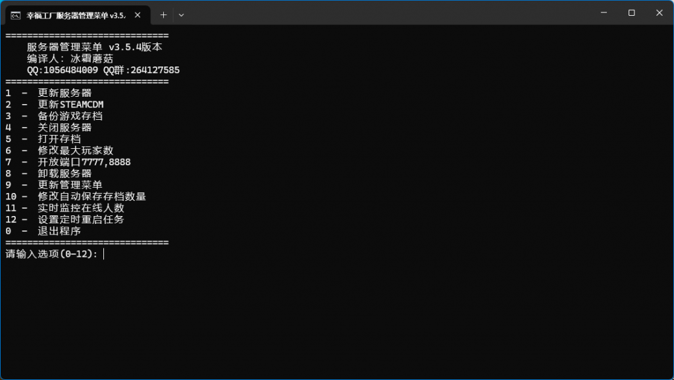Expand the new tab profile dropdown chevron
This screenshot has width=674, height=380.
point(181,14)
